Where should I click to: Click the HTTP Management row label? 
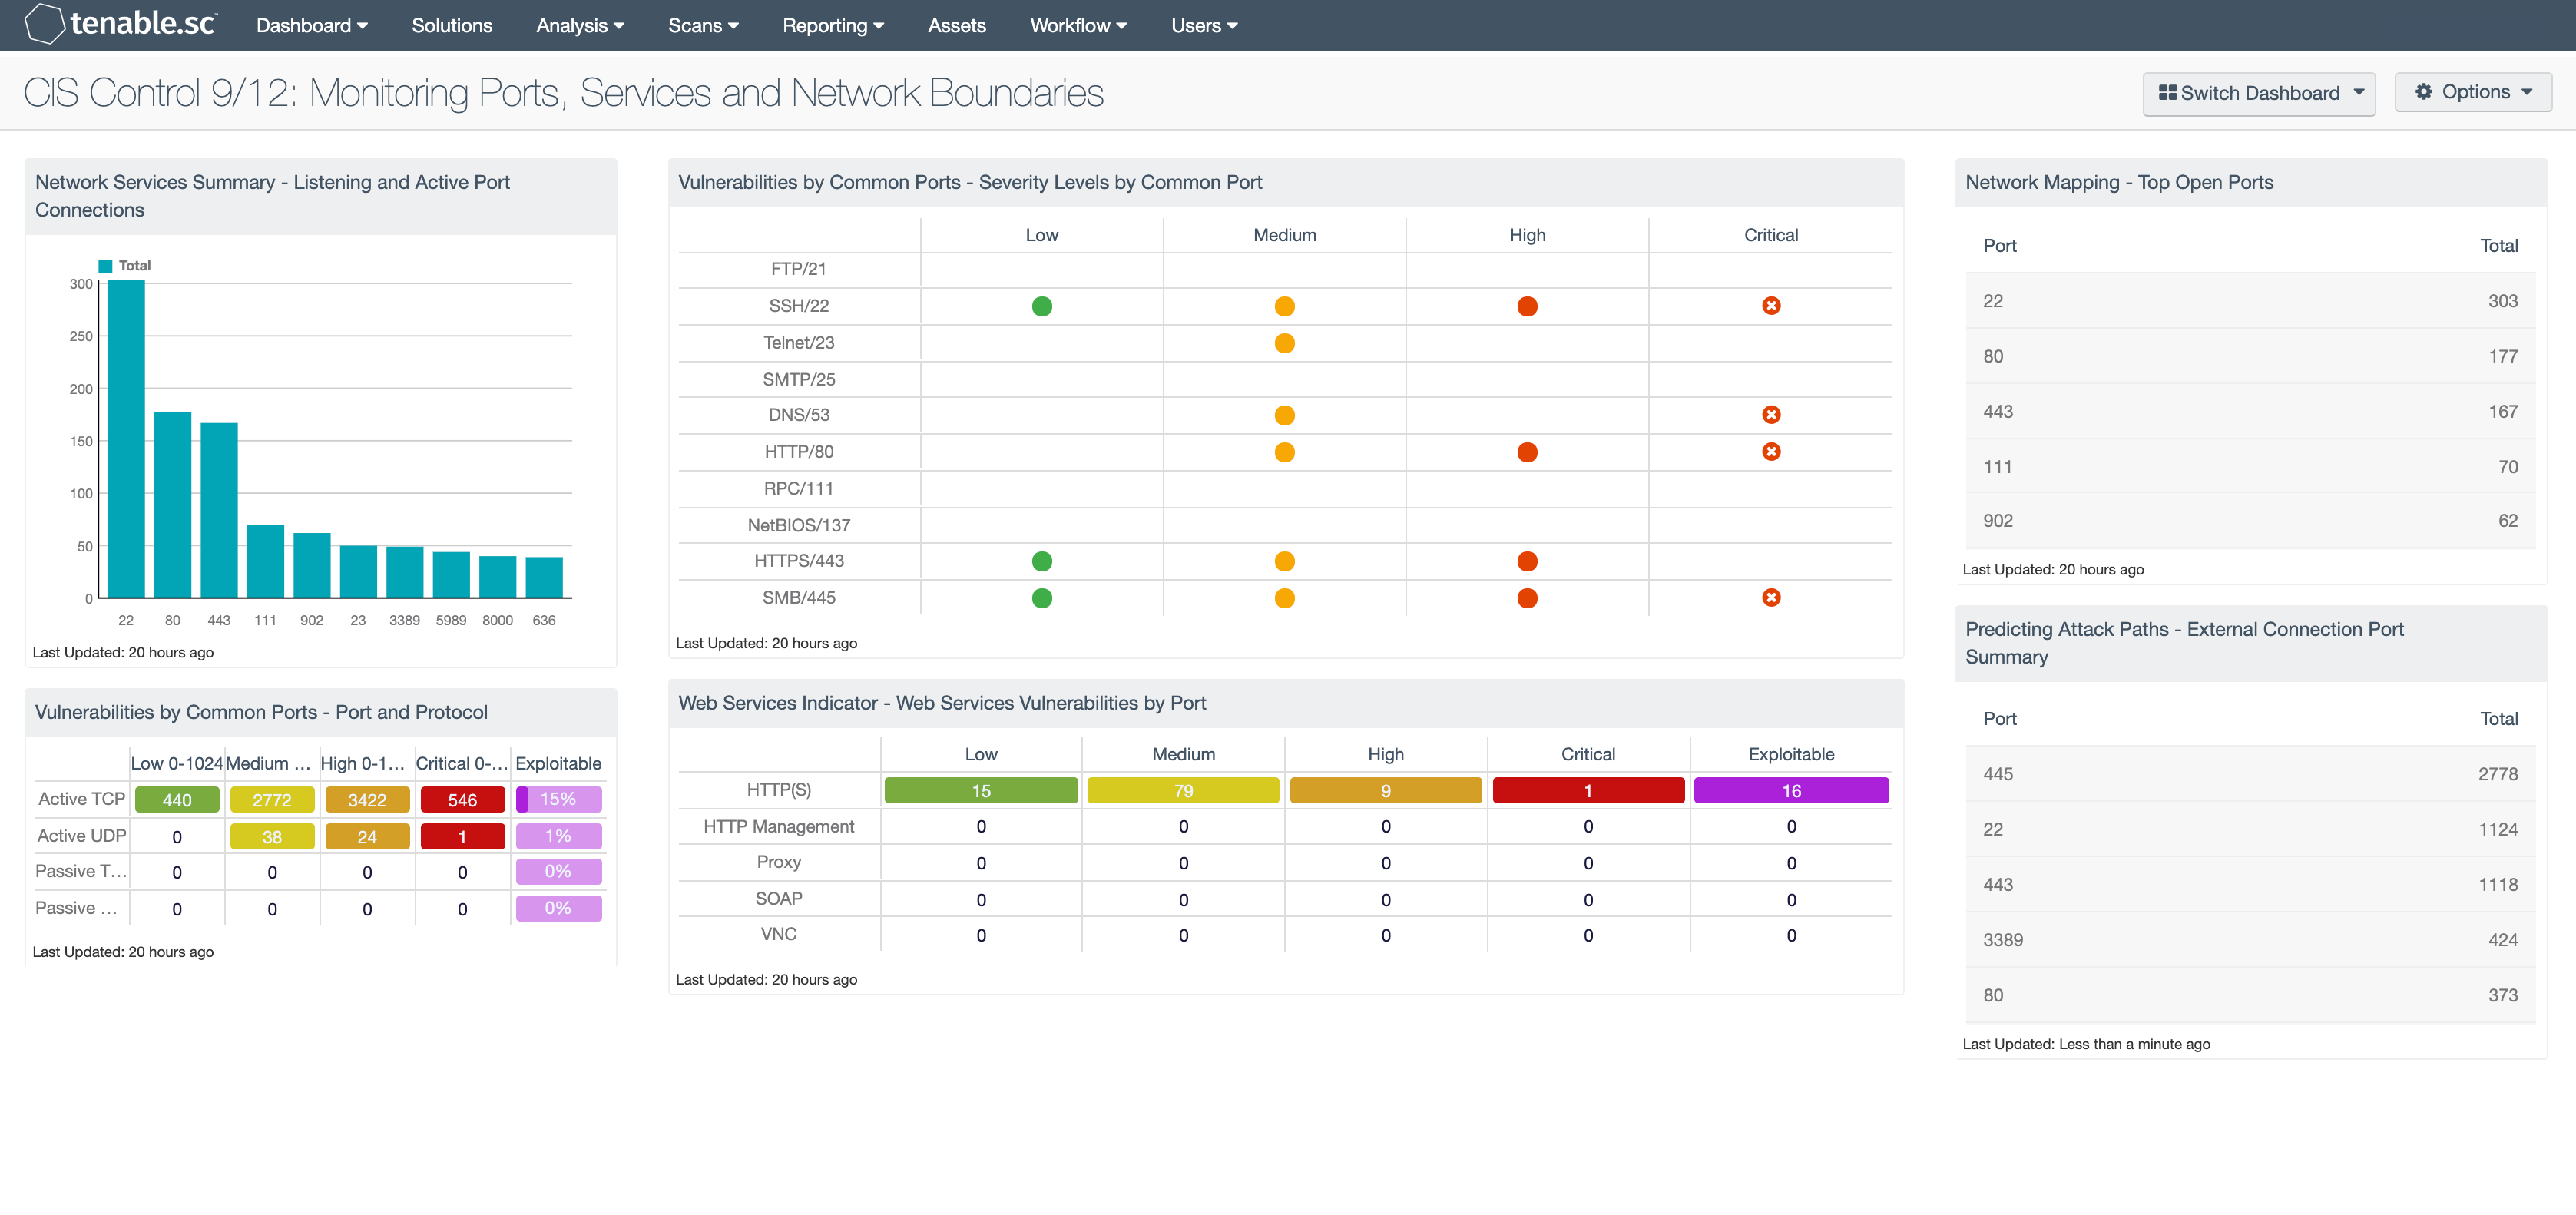[778, 827]
